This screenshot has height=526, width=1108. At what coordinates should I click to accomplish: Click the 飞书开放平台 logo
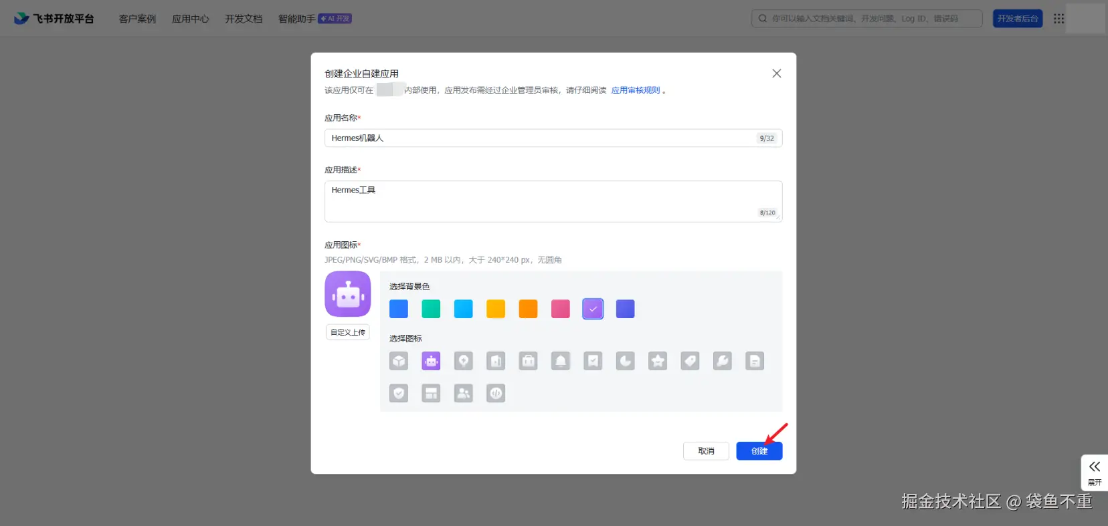pyautogui.click(x=54, y=19)
